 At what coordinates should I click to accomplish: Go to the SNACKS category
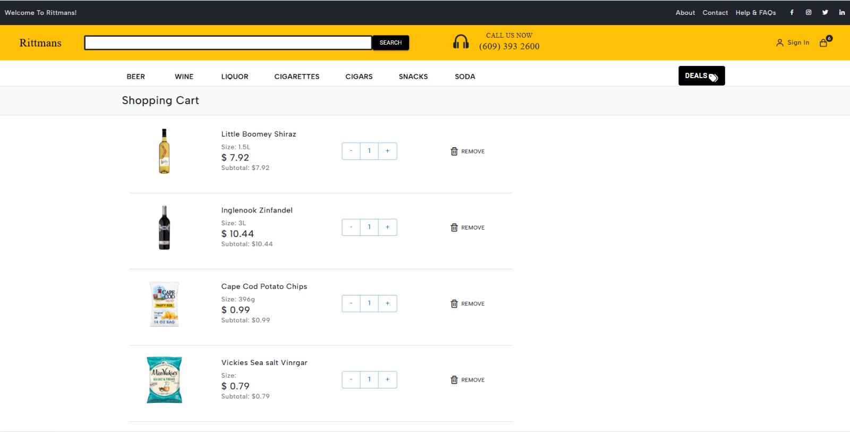coord(413,77)
